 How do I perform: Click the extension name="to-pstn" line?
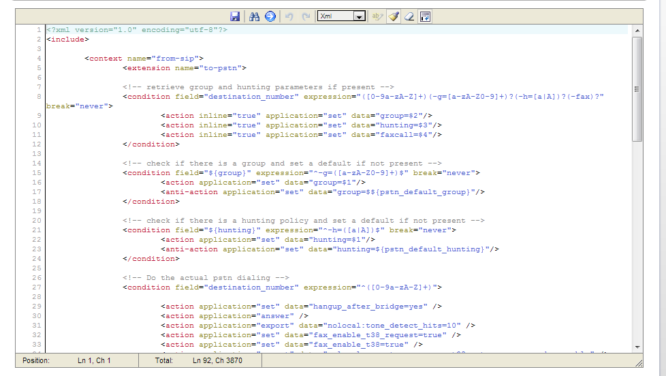[x=185, y=68]
